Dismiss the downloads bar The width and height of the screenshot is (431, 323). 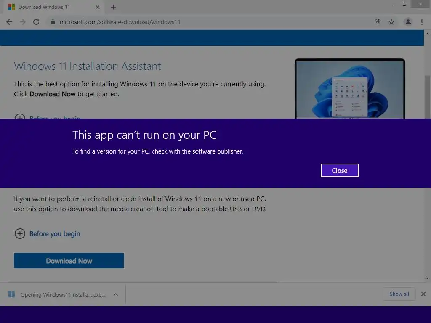423,294
